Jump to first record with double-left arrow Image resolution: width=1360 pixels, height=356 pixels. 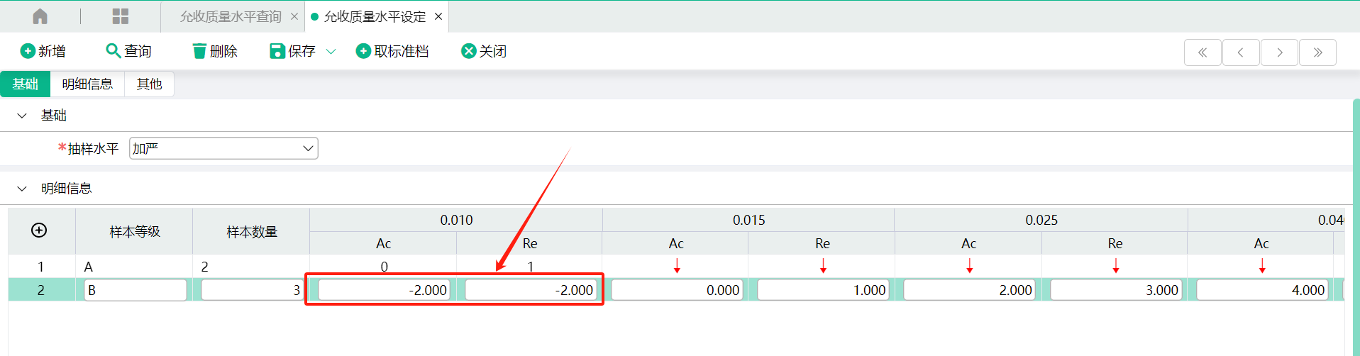click(1203, 52)
